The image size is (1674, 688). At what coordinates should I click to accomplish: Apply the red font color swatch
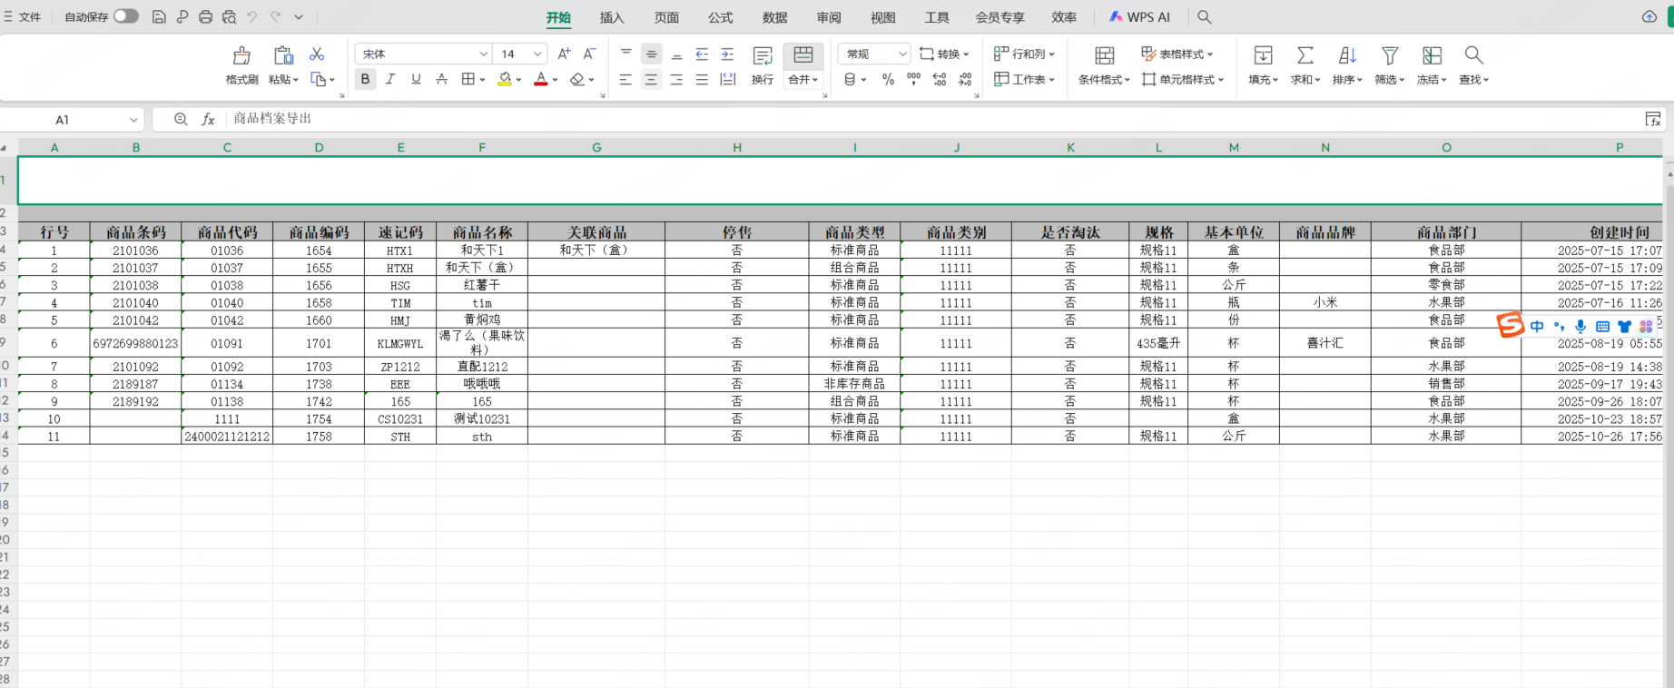pyautogui.click(x=541, y=79)
